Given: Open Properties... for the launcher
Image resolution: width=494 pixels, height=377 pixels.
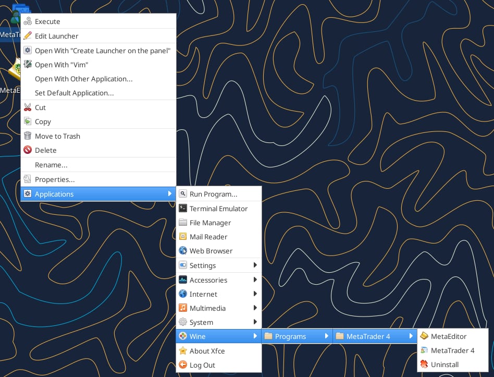Looking at the screenshot, I should [55, 179].
